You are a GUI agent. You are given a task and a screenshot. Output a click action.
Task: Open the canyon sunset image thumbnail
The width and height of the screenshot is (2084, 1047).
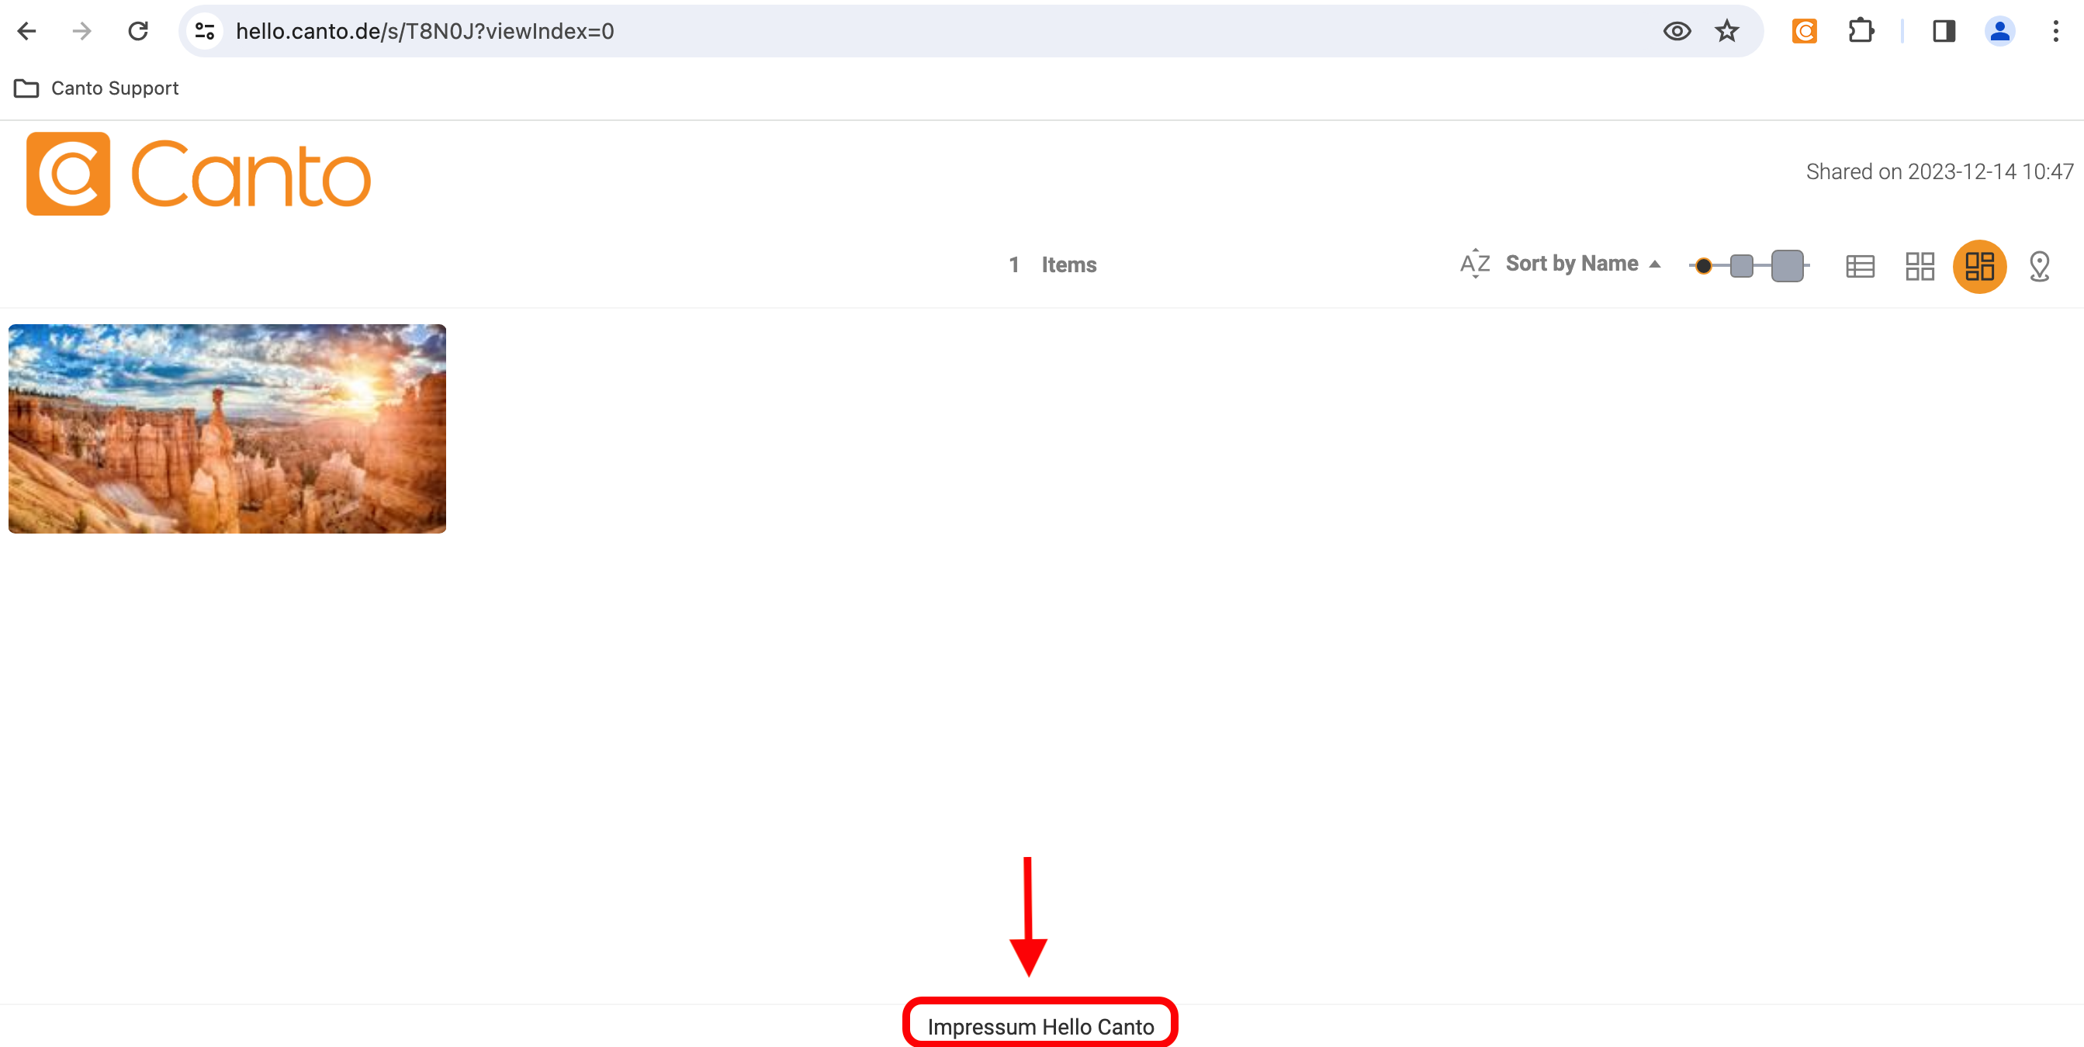(x=227, y=429)
